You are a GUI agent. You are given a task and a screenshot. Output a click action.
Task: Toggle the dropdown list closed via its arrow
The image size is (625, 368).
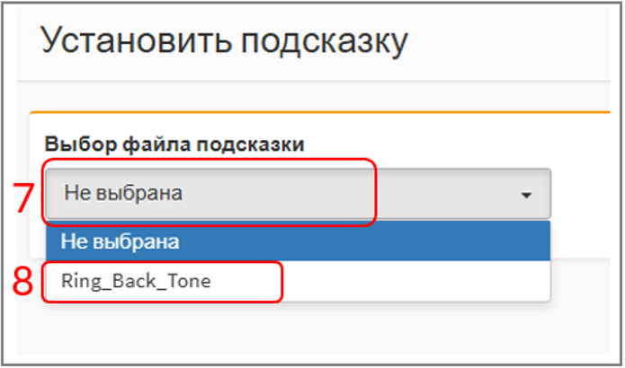pyautogui.click(x=526, y=194)
